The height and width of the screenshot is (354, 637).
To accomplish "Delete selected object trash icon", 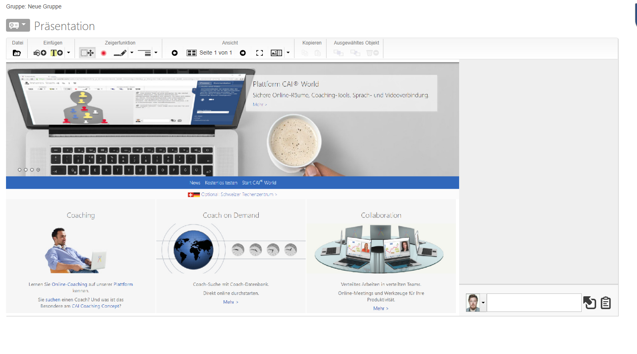I will pos(373,53).
